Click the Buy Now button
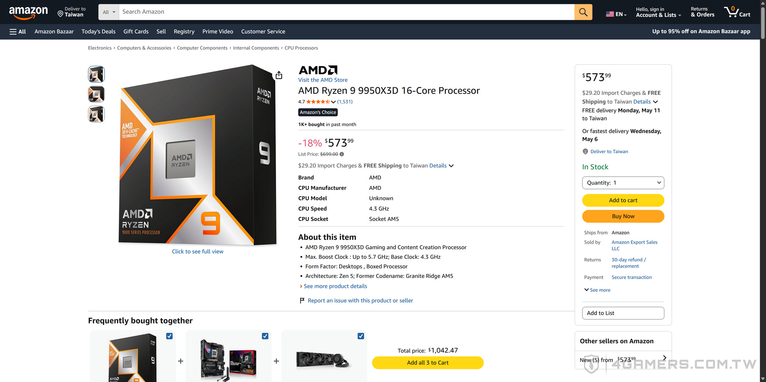The image size is (766, 382). point(623,216)
